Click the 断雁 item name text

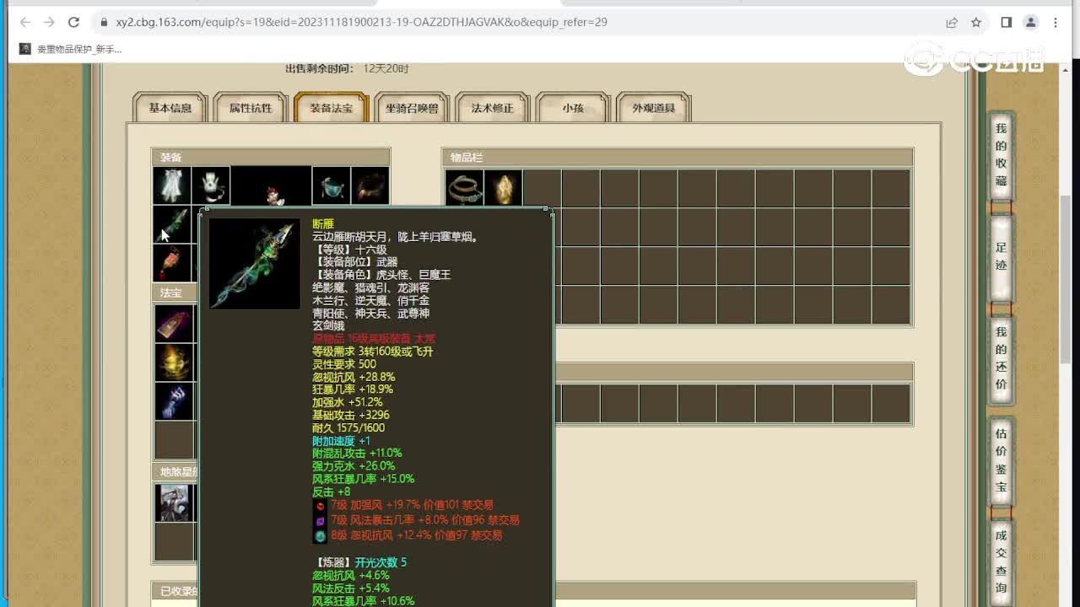[322, 224]
